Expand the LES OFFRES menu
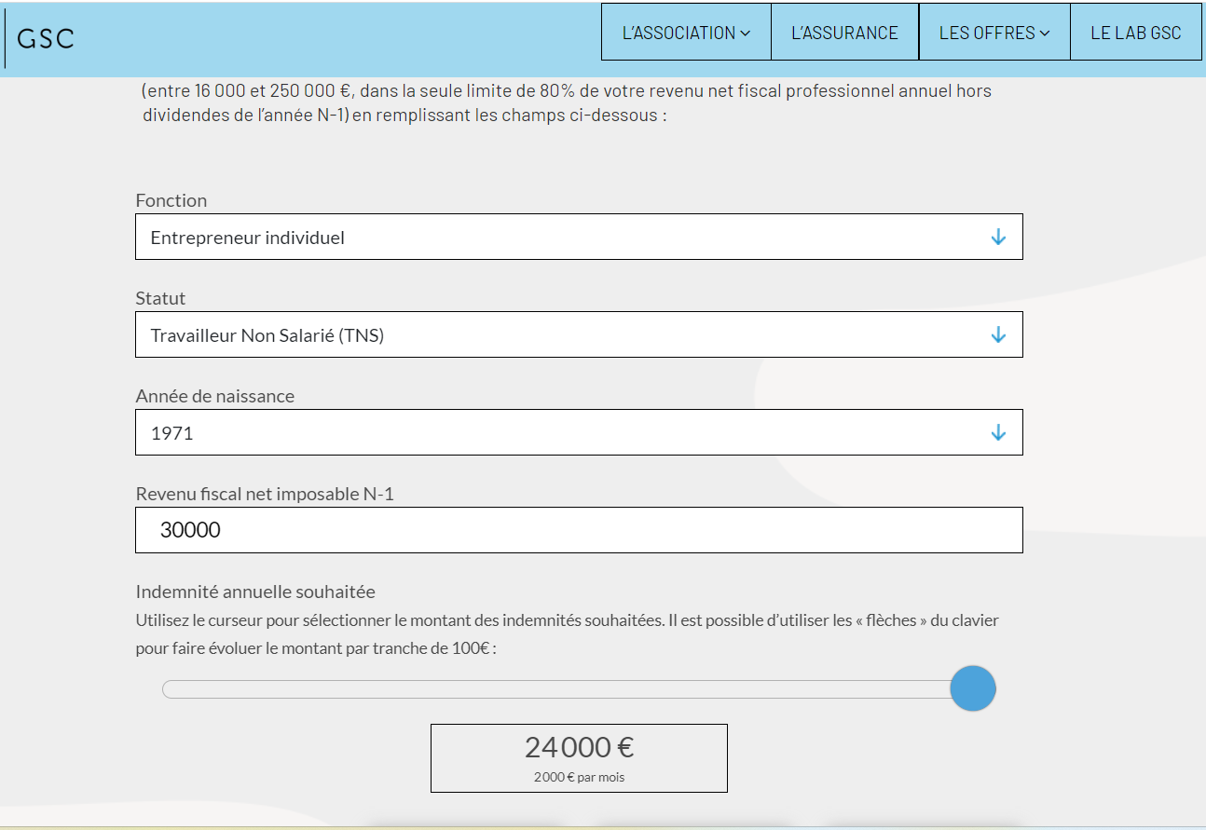The height and width of the screenshot is (830, 1206). click(x=994, y=33)
